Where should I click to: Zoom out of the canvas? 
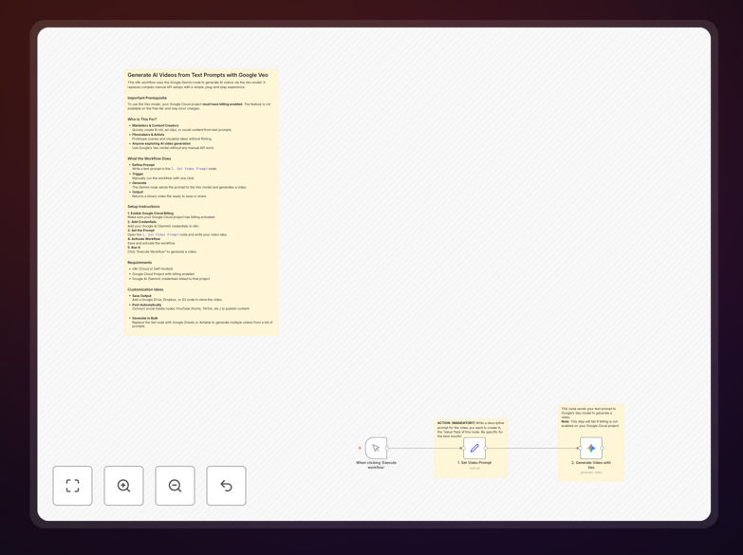[175, 486]
